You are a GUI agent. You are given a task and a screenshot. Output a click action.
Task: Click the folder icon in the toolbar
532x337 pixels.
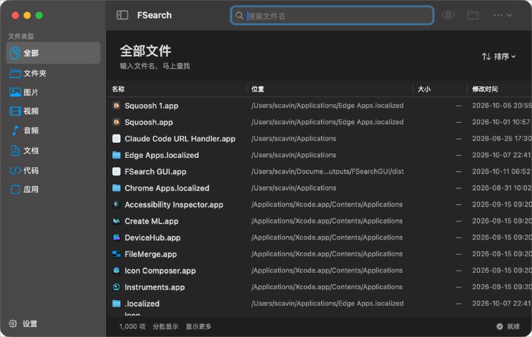click(473, 15)
